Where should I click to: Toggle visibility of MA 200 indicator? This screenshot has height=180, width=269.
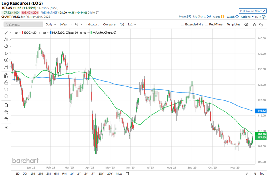(x=44, y=33)
